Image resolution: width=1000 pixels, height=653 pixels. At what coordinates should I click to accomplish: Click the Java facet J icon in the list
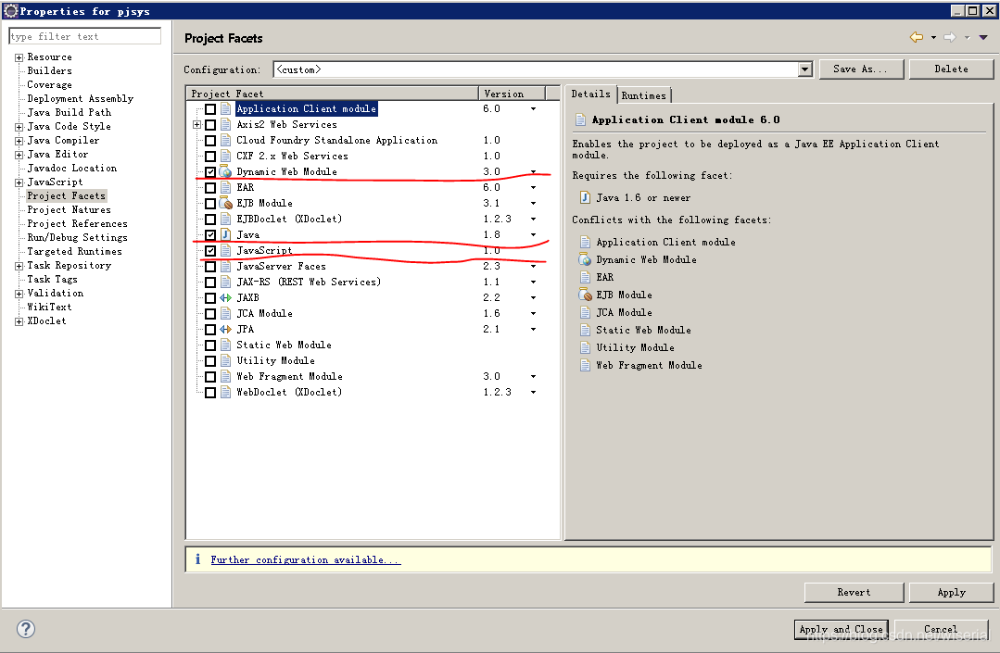pos(225,234)
